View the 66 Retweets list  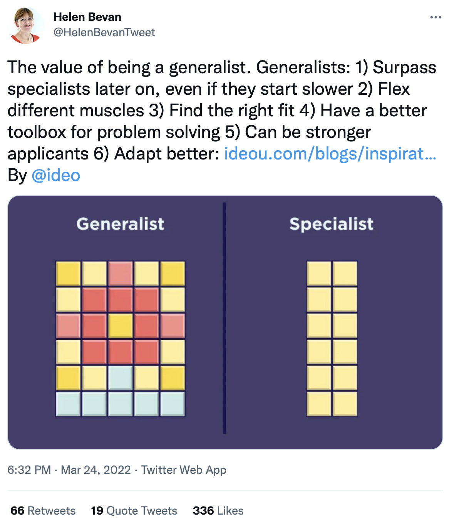[x=43, y=511]
